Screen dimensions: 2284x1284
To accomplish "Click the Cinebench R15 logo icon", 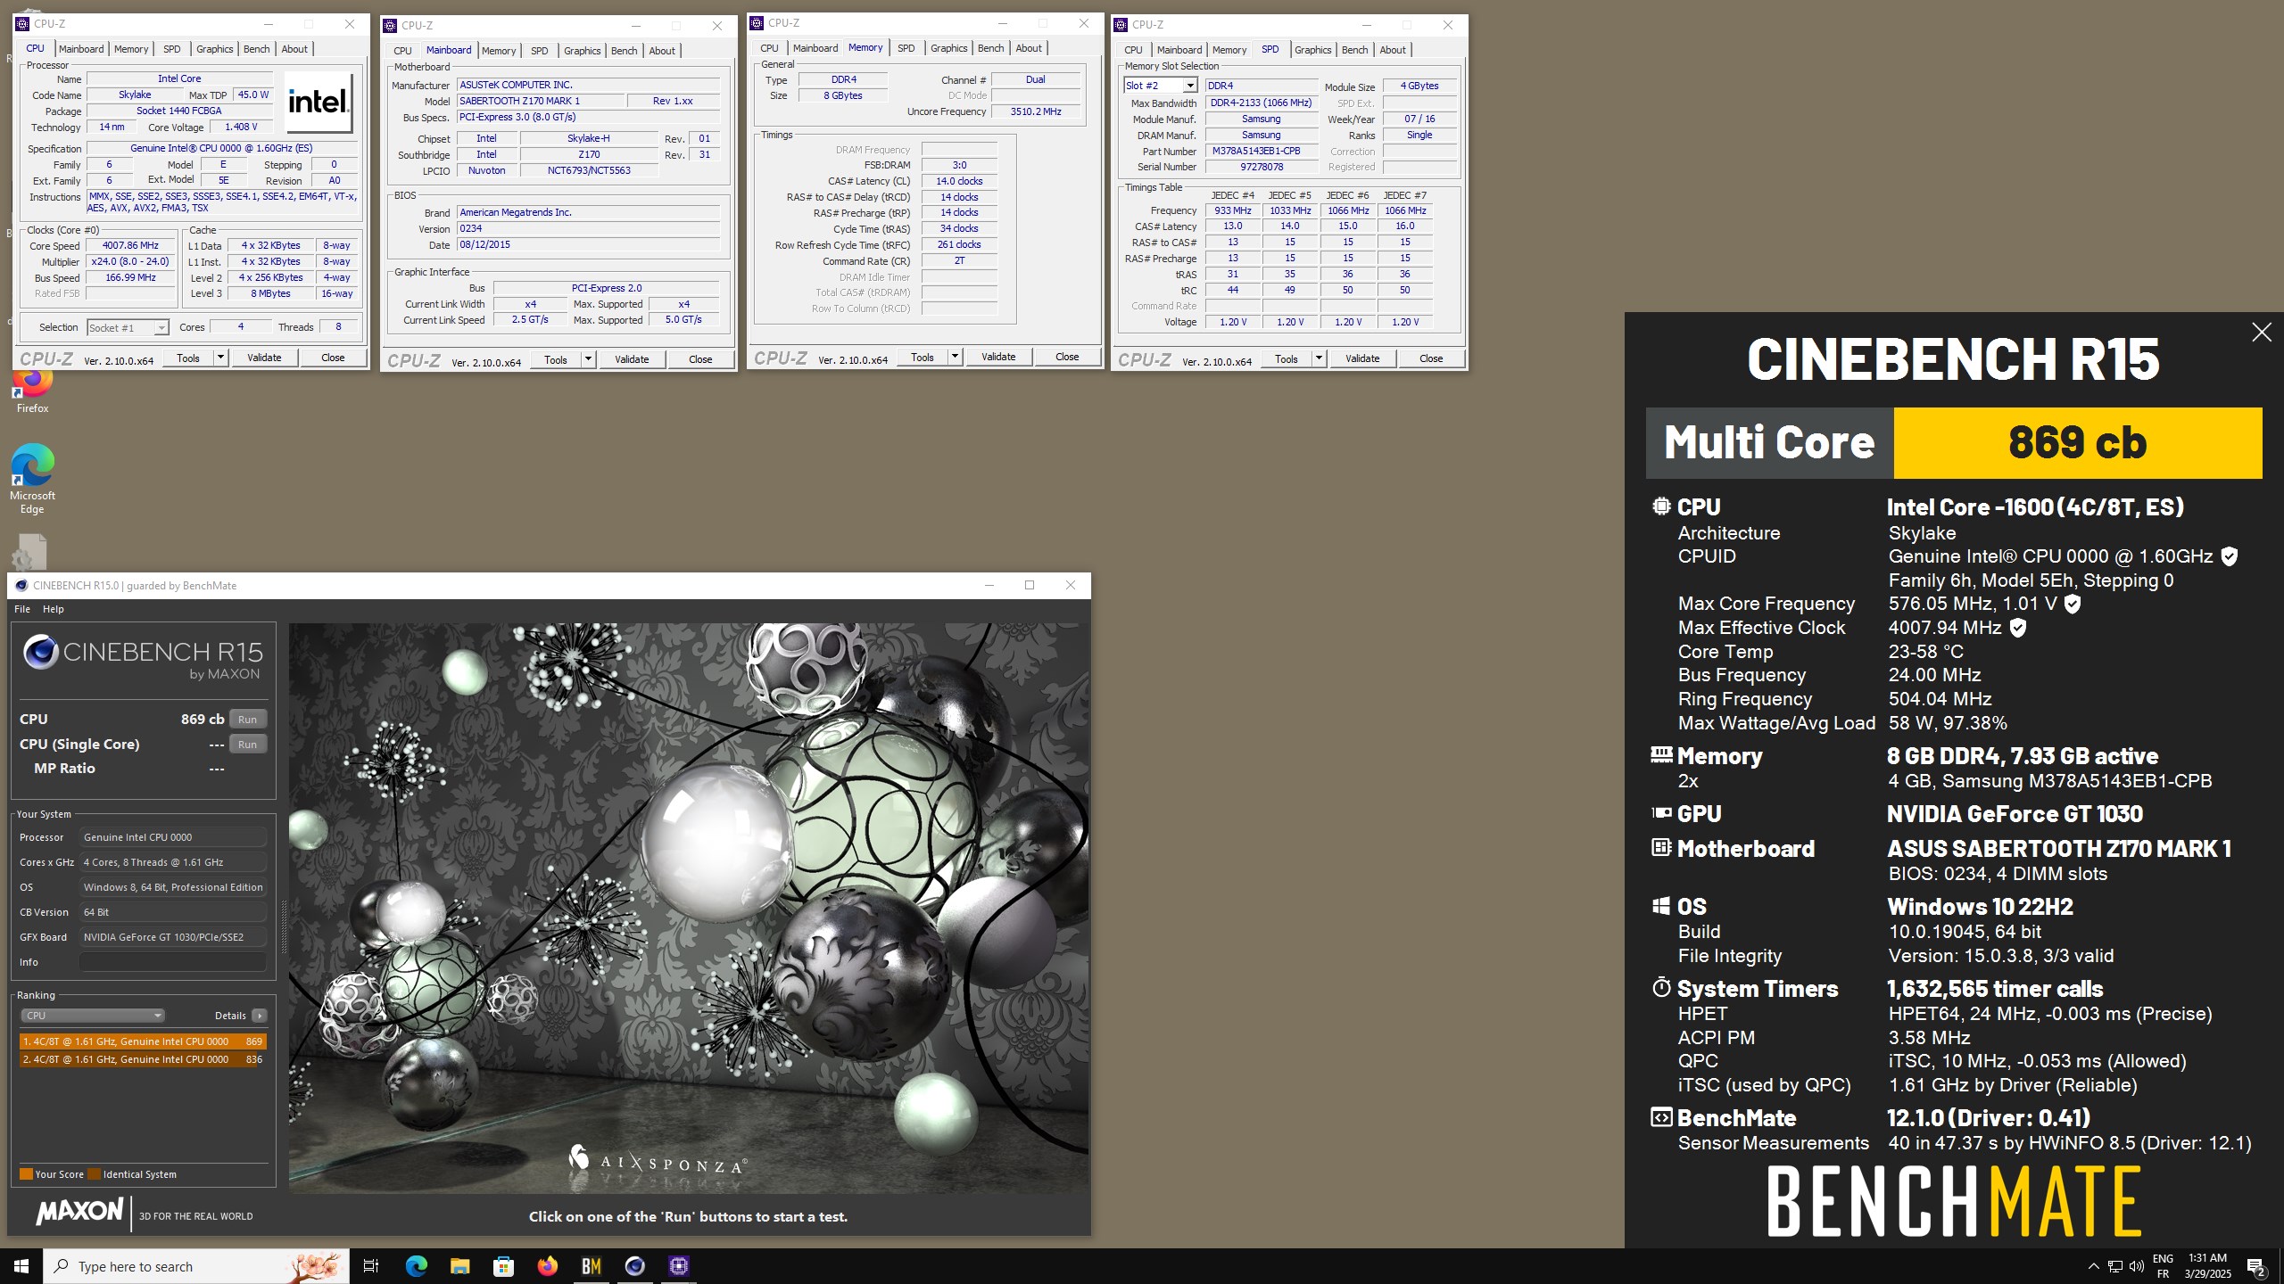I will click(x=41, y=653).
